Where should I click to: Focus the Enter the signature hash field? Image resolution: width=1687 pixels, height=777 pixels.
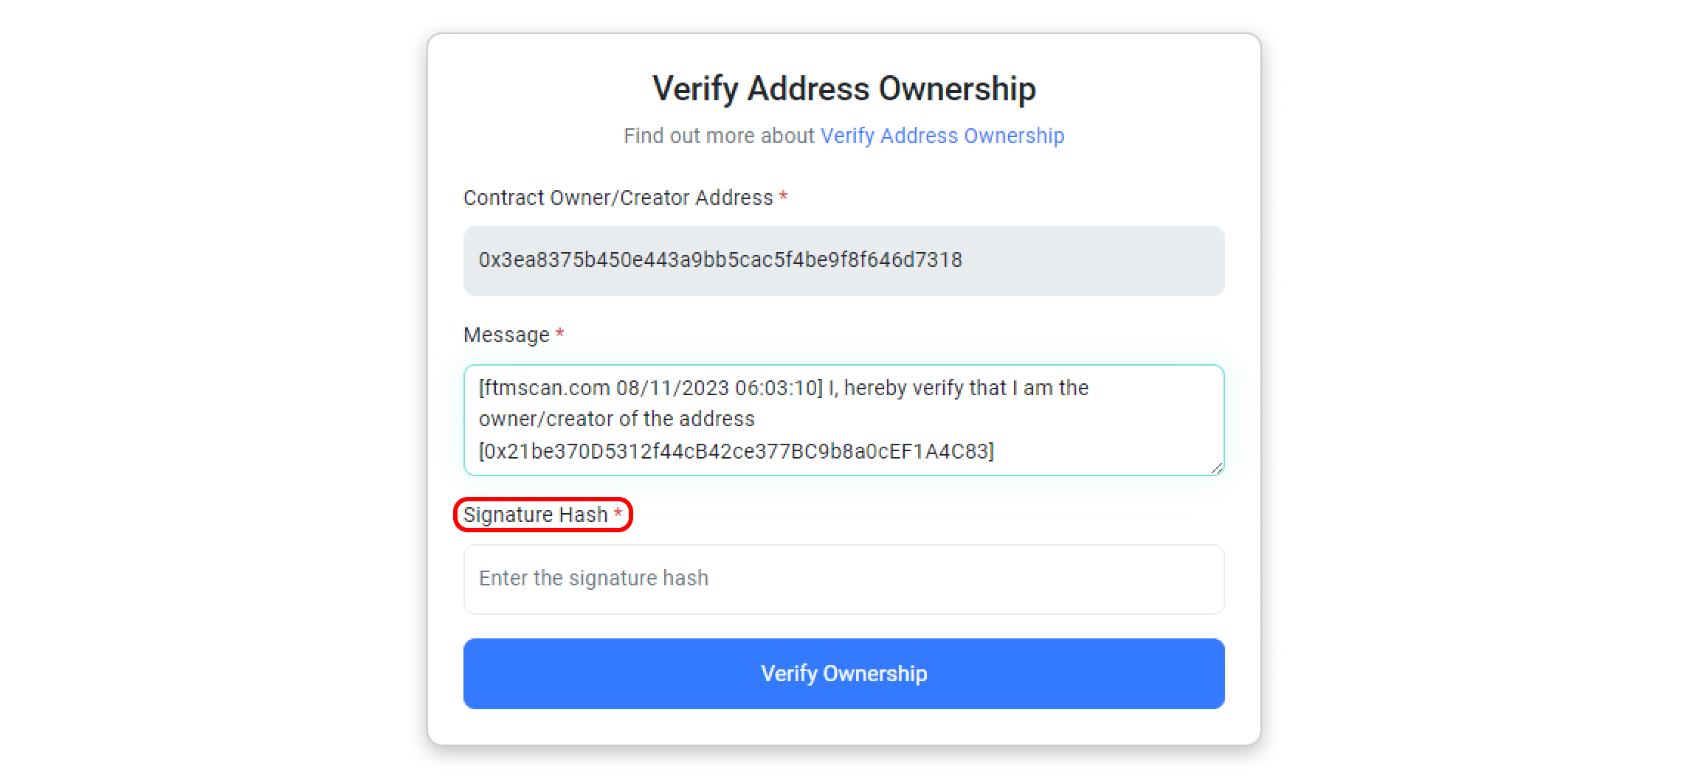tap(843, 579)
